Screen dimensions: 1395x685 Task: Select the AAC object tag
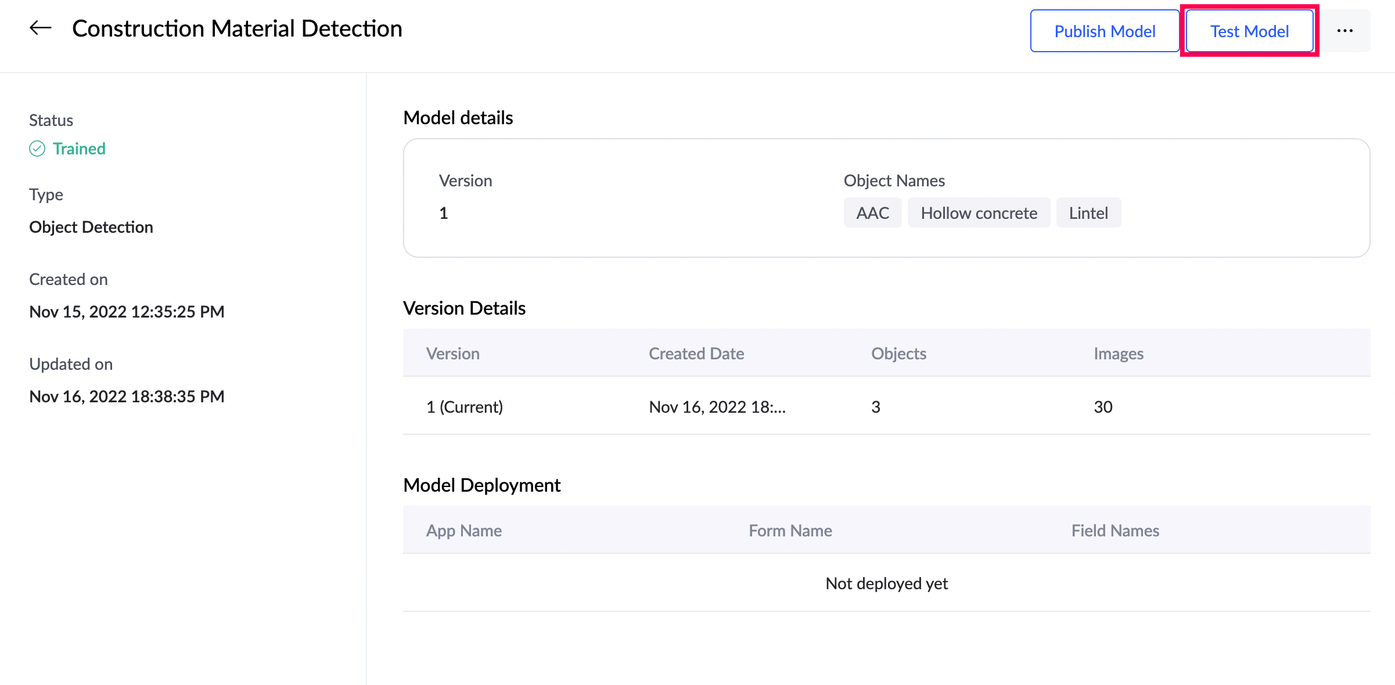click(872, 213)
